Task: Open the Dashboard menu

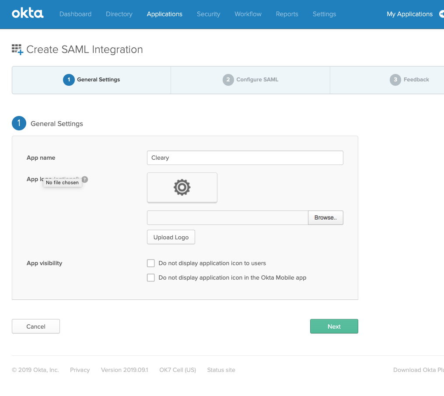Action: point(75,14)
